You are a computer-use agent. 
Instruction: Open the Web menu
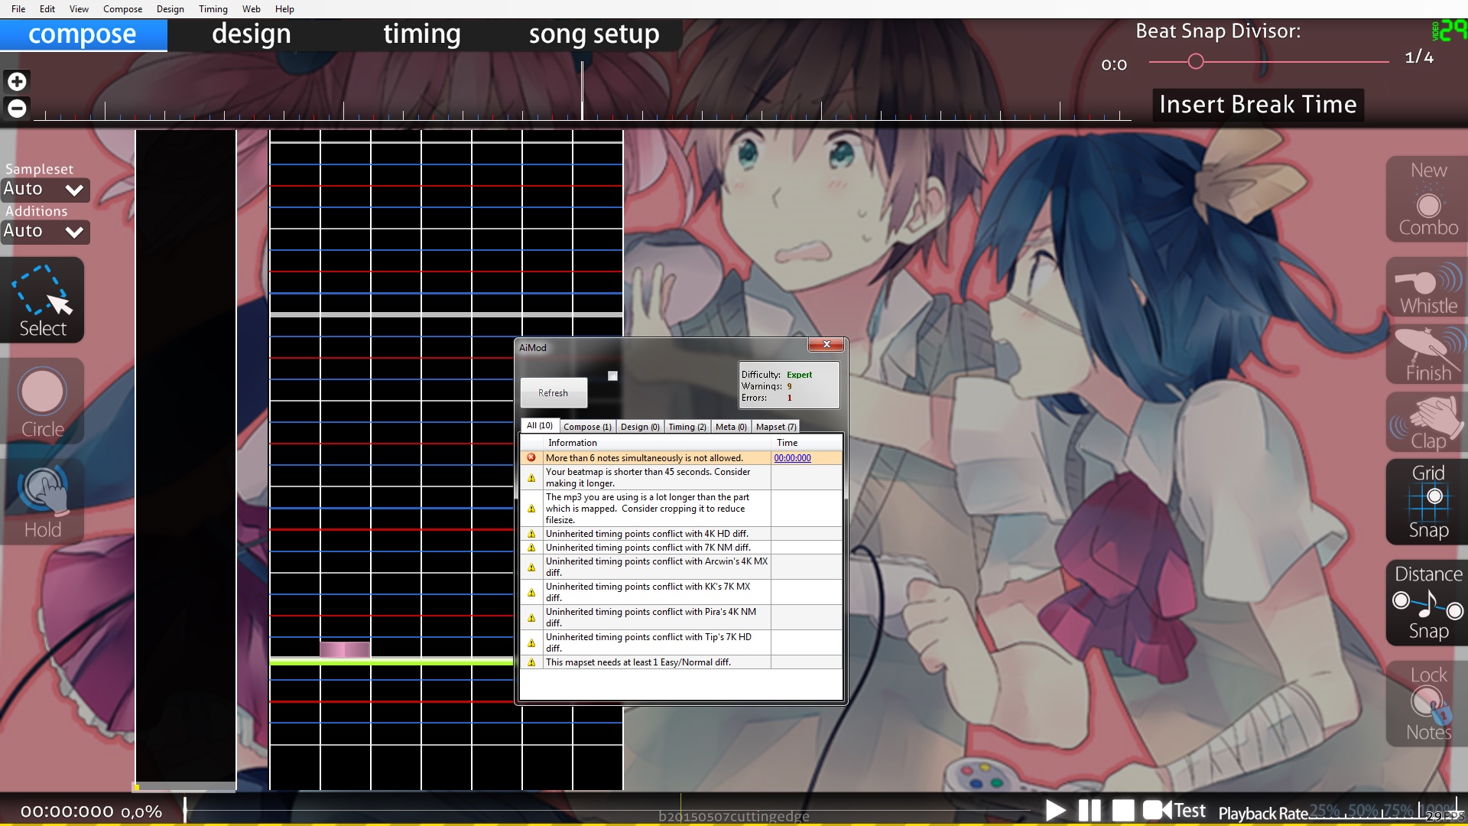click(x=251, y=9)
